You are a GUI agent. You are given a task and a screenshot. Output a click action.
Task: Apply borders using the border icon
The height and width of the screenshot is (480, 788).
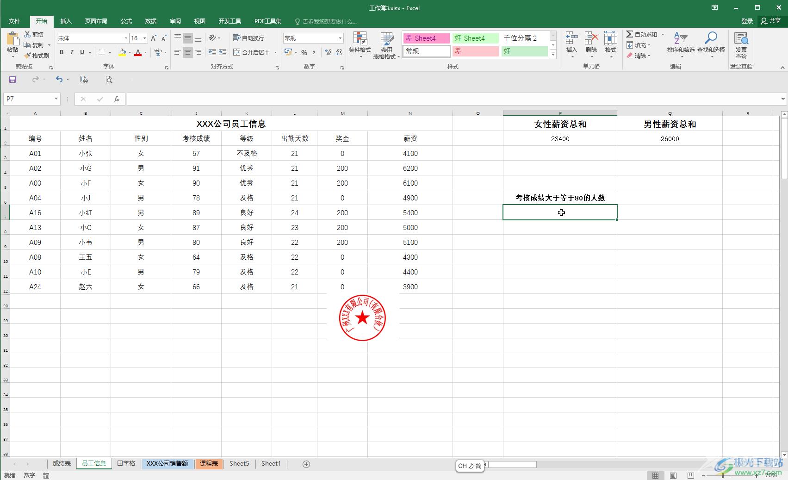click(102, 52)
